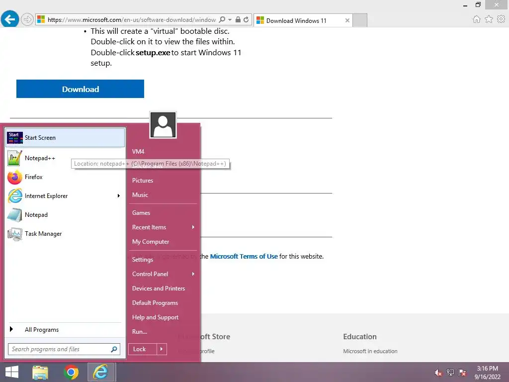The image size is (509, 382).
Task: Open Default Programs
Action: 155,303
